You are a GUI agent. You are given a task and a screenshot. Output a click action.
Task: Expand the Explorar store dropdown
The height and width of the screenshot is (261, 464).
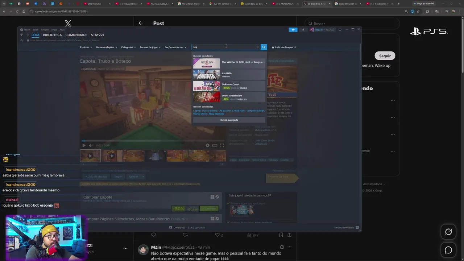click(x=86, y=47)
